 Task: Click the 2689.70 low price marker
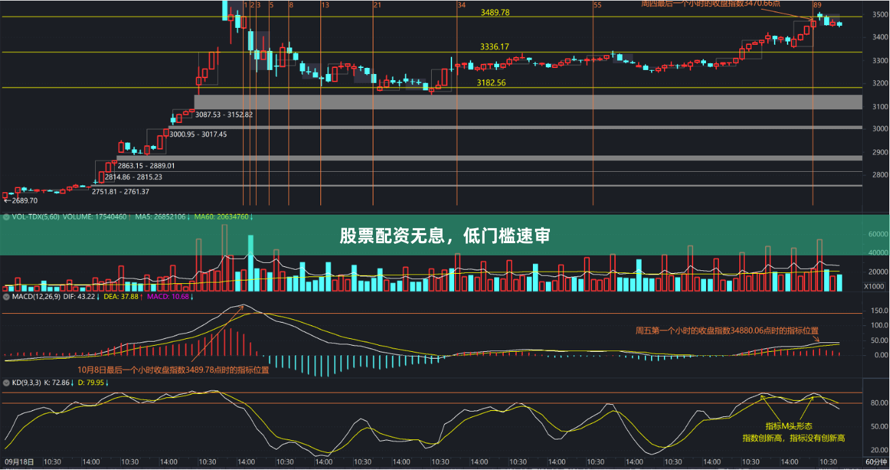(x=21, y=201)
